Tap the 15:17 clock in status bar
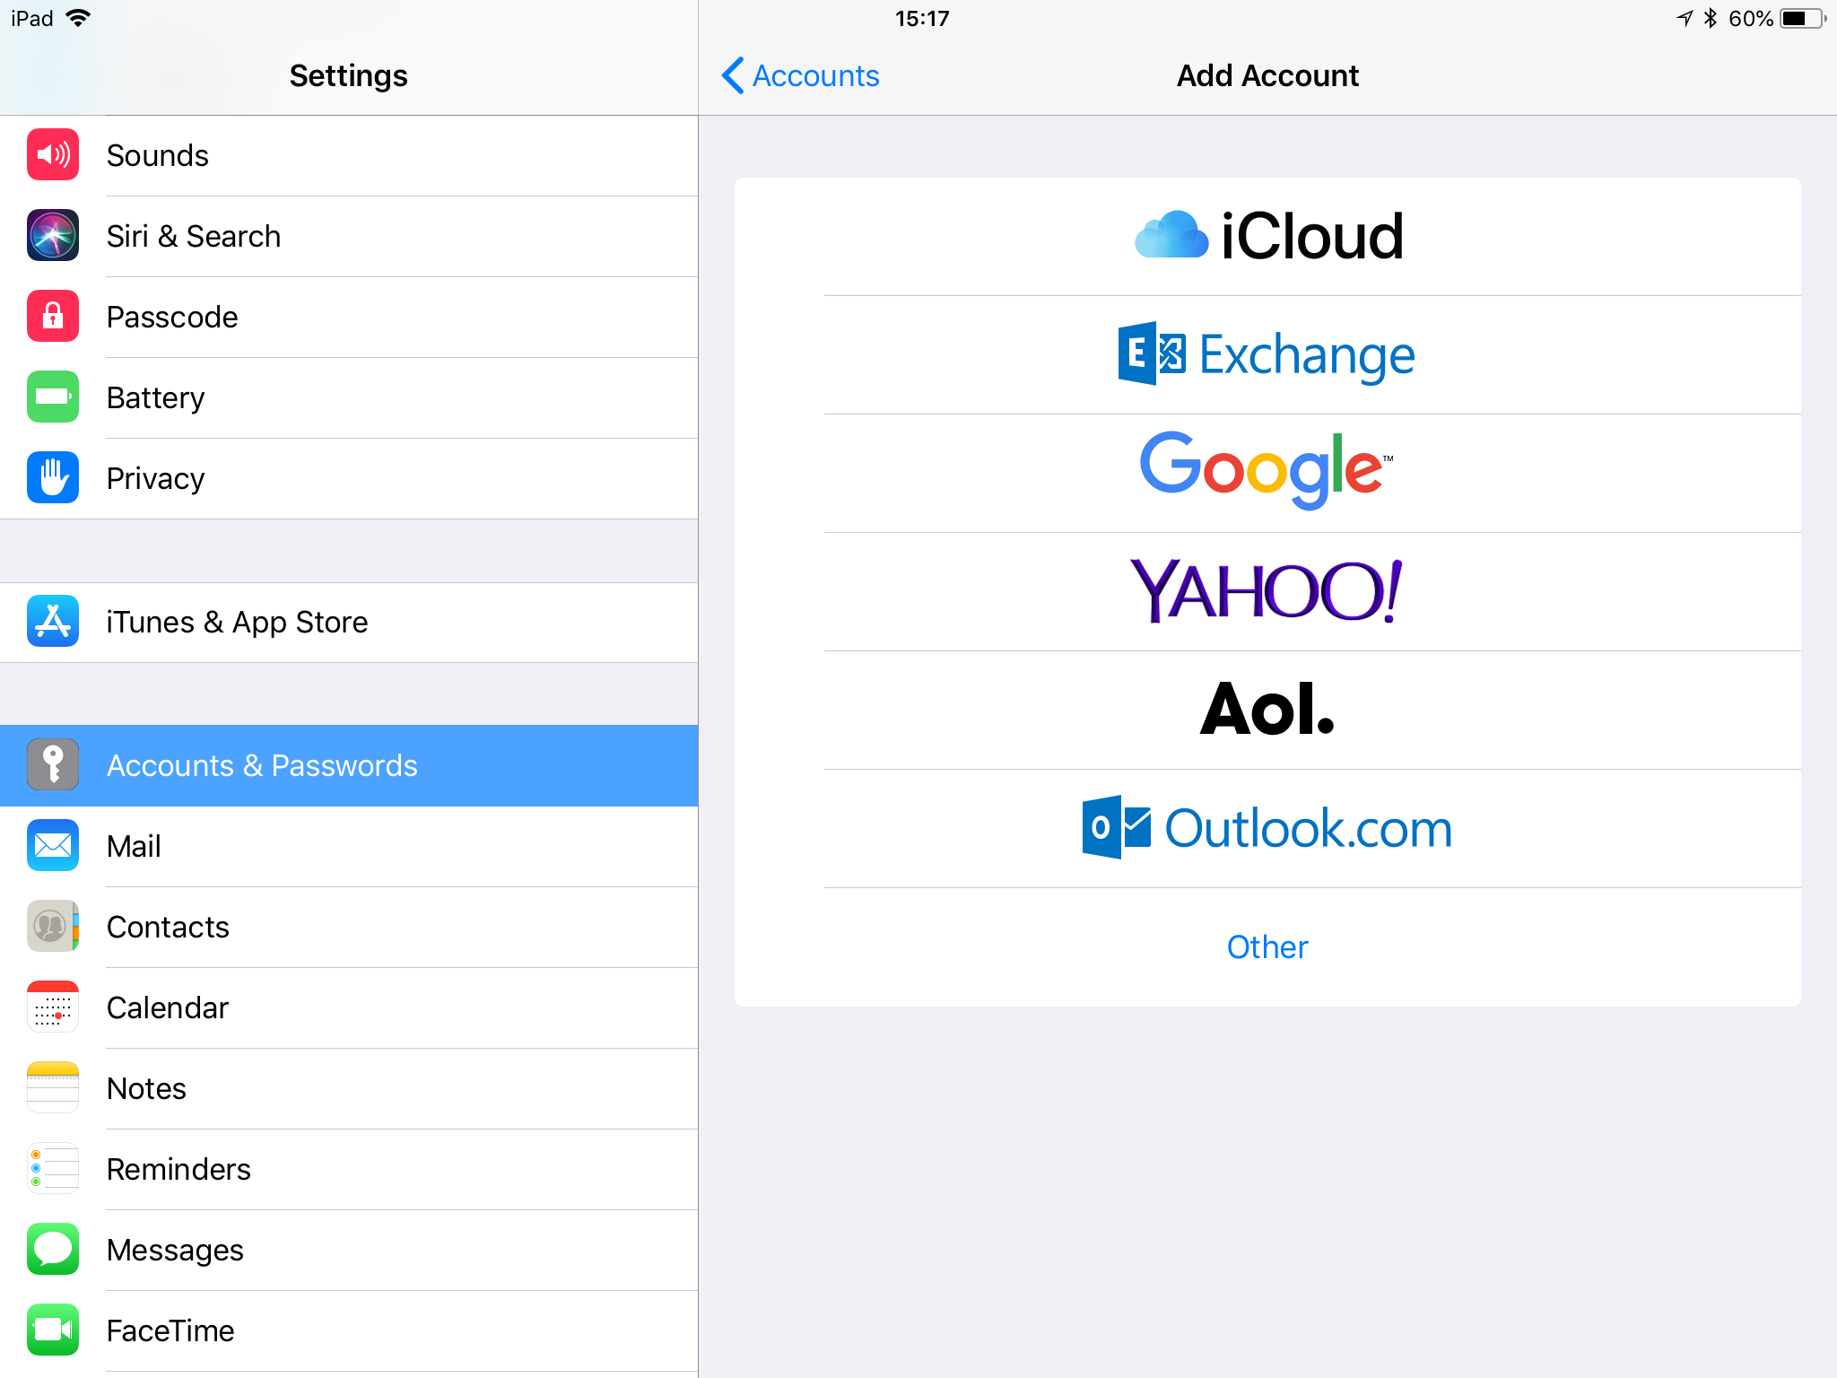Viewport: 1837px width, 1378px height. [922, 18]
